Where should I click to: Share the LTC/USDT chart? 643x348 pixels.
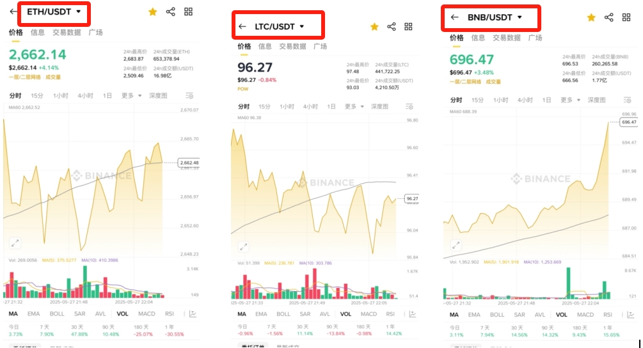click(392, 27)
